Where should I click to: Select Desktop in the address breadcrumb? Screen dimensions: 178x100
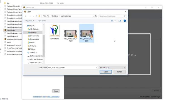[x=55, y=16]
